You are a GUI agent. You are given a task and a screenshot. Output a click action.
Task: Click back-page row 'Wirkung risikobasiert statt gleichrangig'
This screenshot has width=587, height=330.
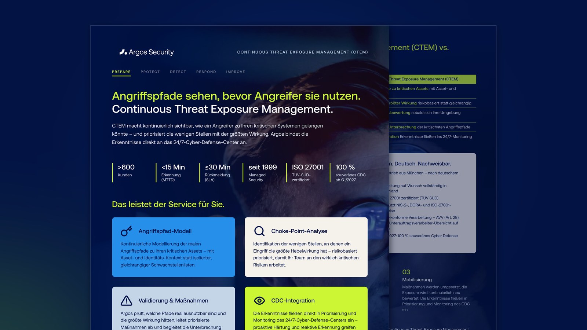(430, 103)
